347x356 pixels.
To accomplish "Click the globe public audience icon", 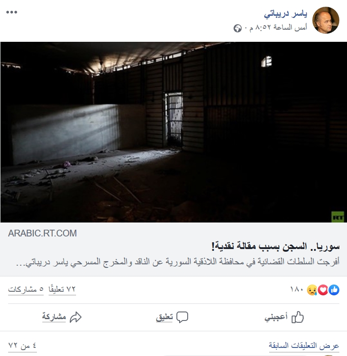I will coord(237,28).
